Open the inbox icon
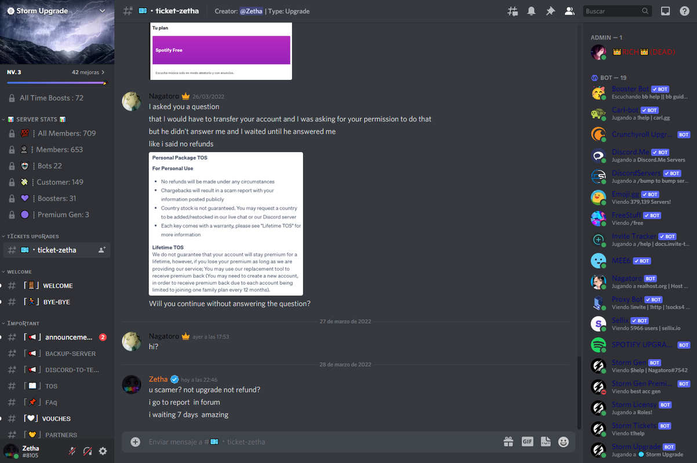This screenshot has width=697, height=463. [x=666, y=11]
